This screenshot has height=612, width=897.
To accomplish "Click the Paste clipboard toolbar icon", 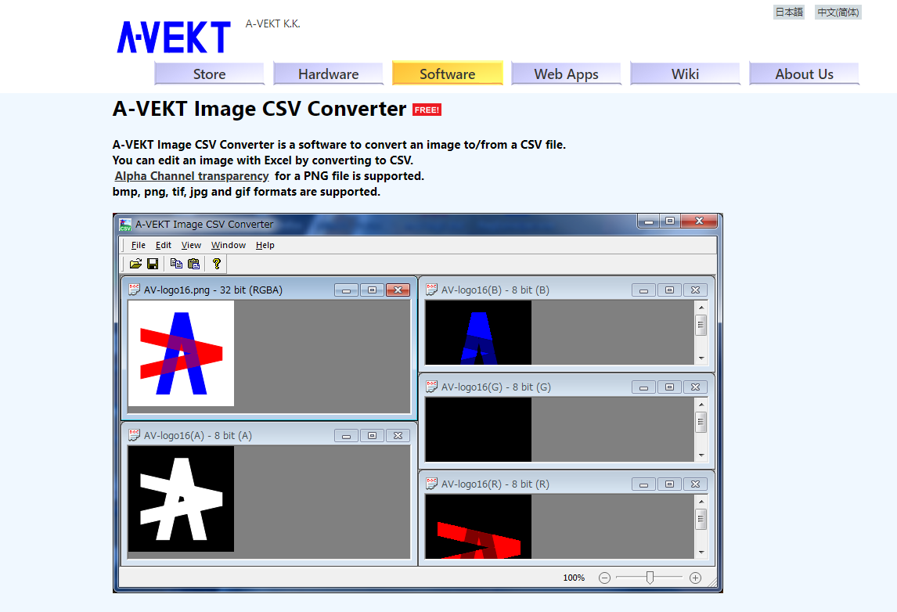I will pos(194,264).
